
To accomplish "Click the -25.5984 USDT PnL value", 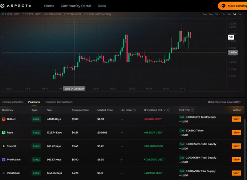I will [x=153, y=119].
